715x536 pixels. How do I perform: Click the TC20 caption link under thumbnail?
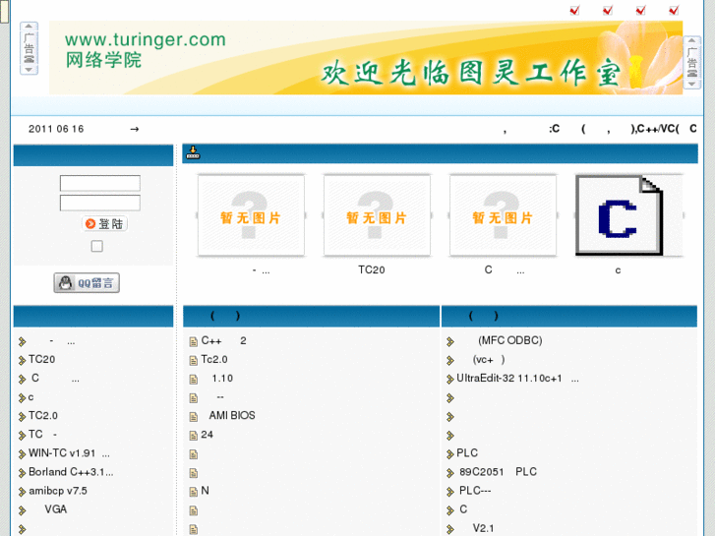(371, 270)
